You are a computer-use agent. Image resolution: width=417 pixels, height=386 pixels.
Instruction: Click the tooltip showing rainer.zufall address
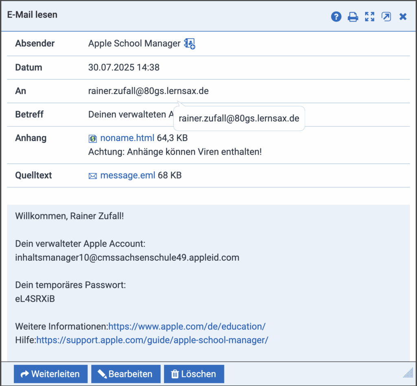[x=239, y=118]
